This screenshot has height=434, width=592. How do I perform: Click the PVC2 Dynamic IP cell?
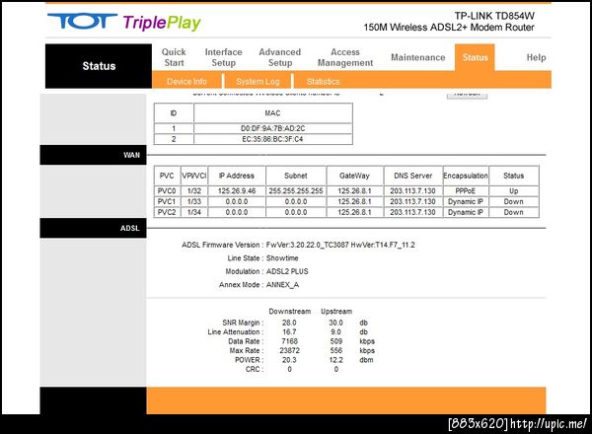466,212
